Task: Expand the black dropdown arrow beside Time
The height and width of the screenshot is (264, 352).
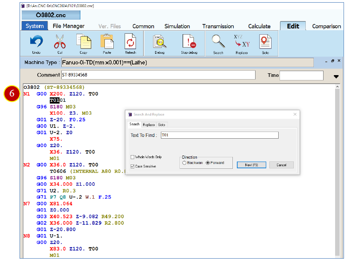Action: 336,76
